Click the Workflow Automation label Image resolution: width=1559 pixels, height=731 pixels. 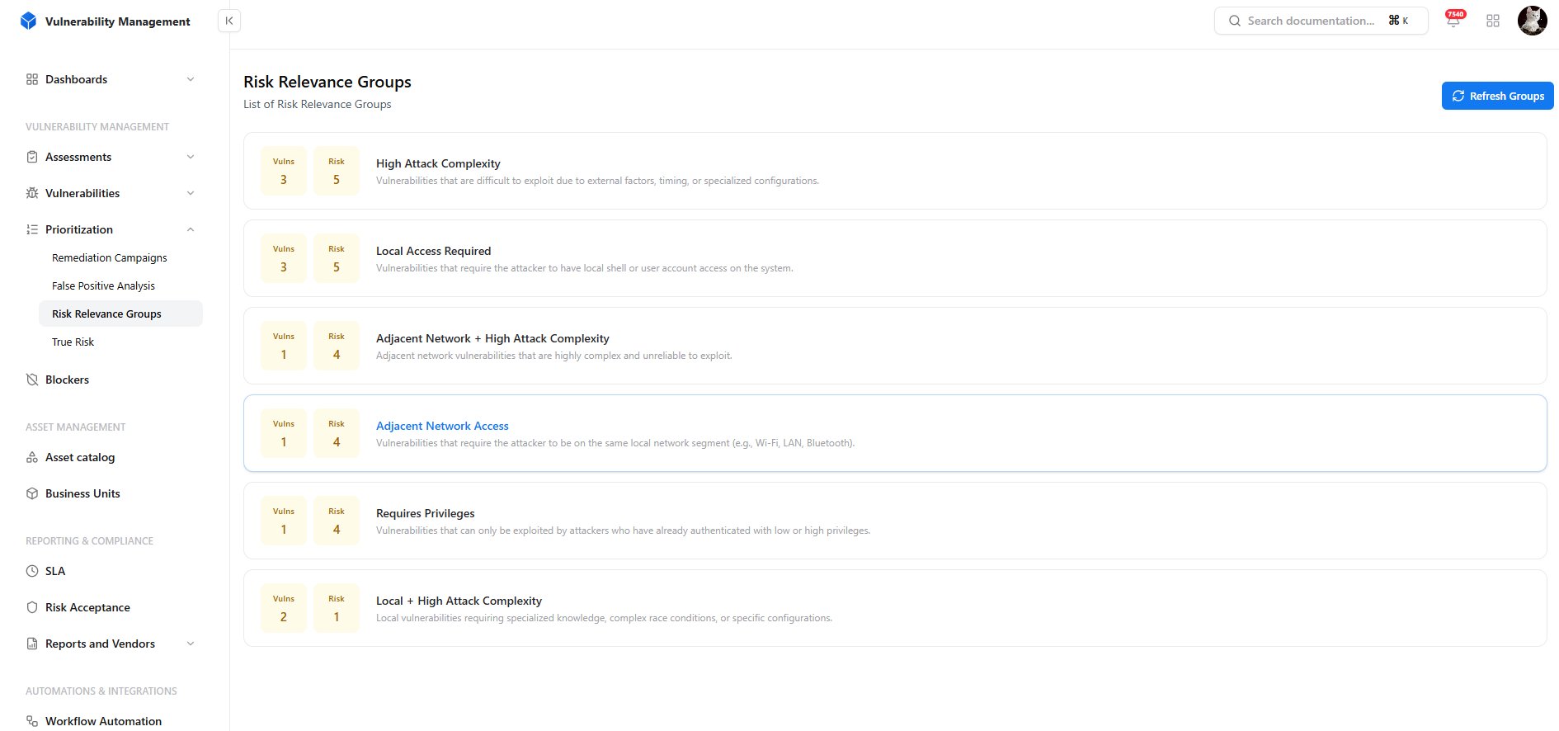coord(103,721)
